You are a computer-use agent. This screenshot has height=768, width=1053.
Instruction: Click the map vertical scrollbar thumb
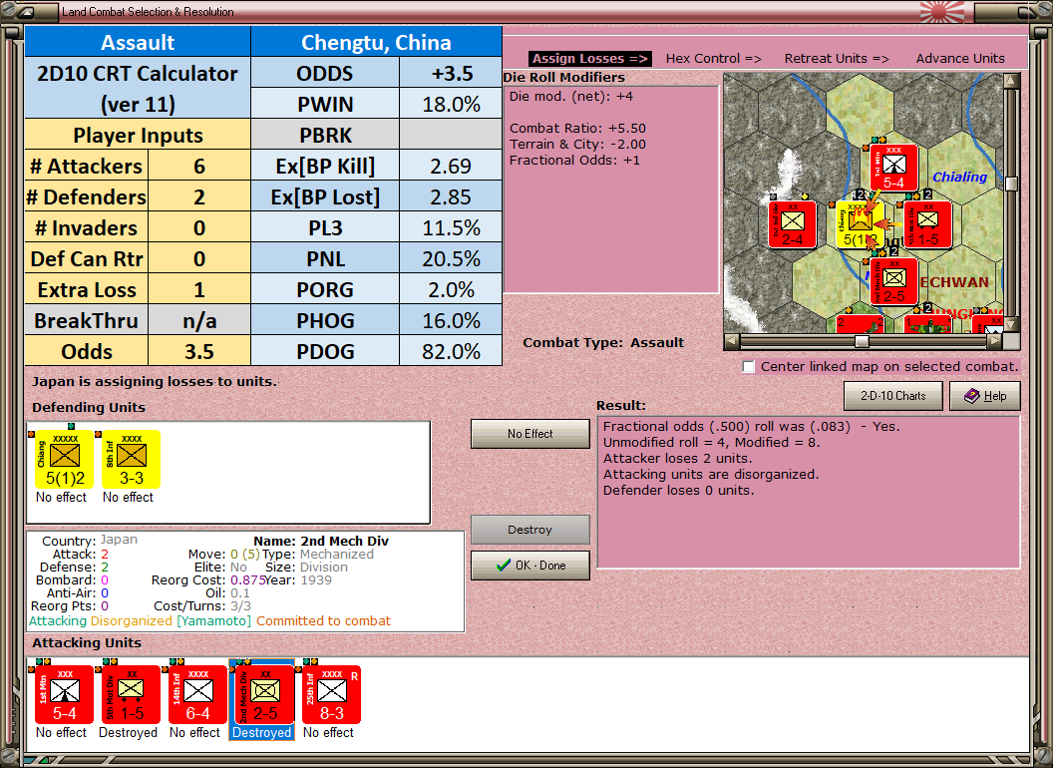pyautogui.click(x=1011, y=185)
